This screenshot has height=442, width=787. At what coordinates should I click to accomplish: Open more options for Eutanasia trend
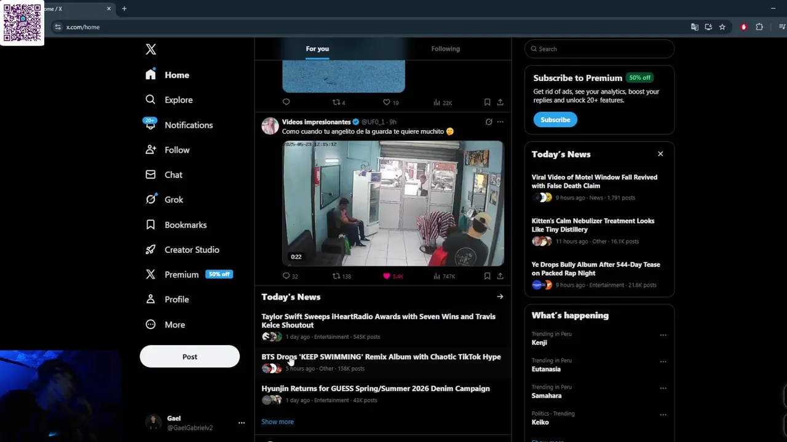click(x=663, y=362)
